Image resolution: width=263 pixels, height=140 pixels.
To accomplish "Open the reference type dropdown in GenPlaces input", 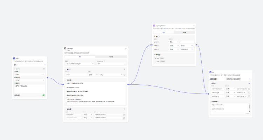I will pyautogui.click(x=93, y=75).
